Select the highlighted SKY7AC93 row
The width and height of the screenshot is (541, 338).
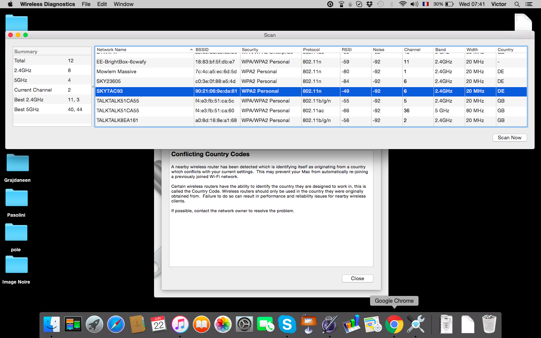[x=311, y=91]
